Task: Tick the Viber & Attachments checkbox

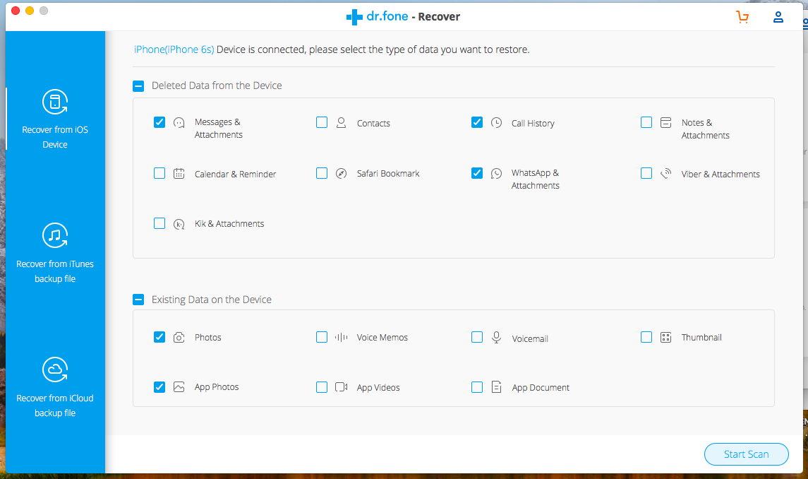Action: (646, 173)
